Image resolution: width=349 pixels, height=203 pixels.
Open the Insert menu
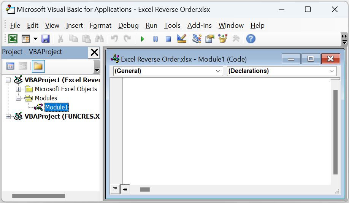tap(75, 25)
